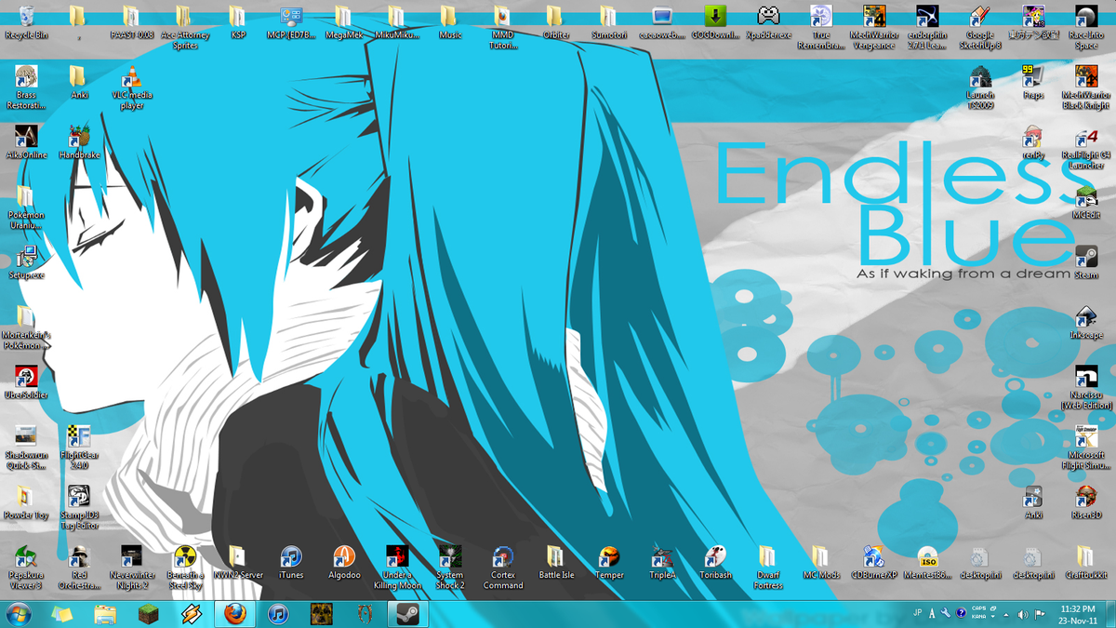The image size is (1116, 628).
Task: Switch to Steam in the taskbar
Action: [407, 614]
